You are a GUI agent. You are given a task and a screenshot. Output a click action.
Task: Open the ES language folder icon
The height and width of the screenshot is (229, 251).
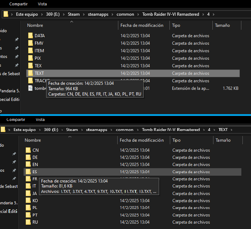(28, 172)
